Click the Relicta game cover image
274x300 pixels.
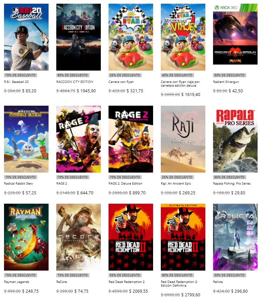point(235,237)
